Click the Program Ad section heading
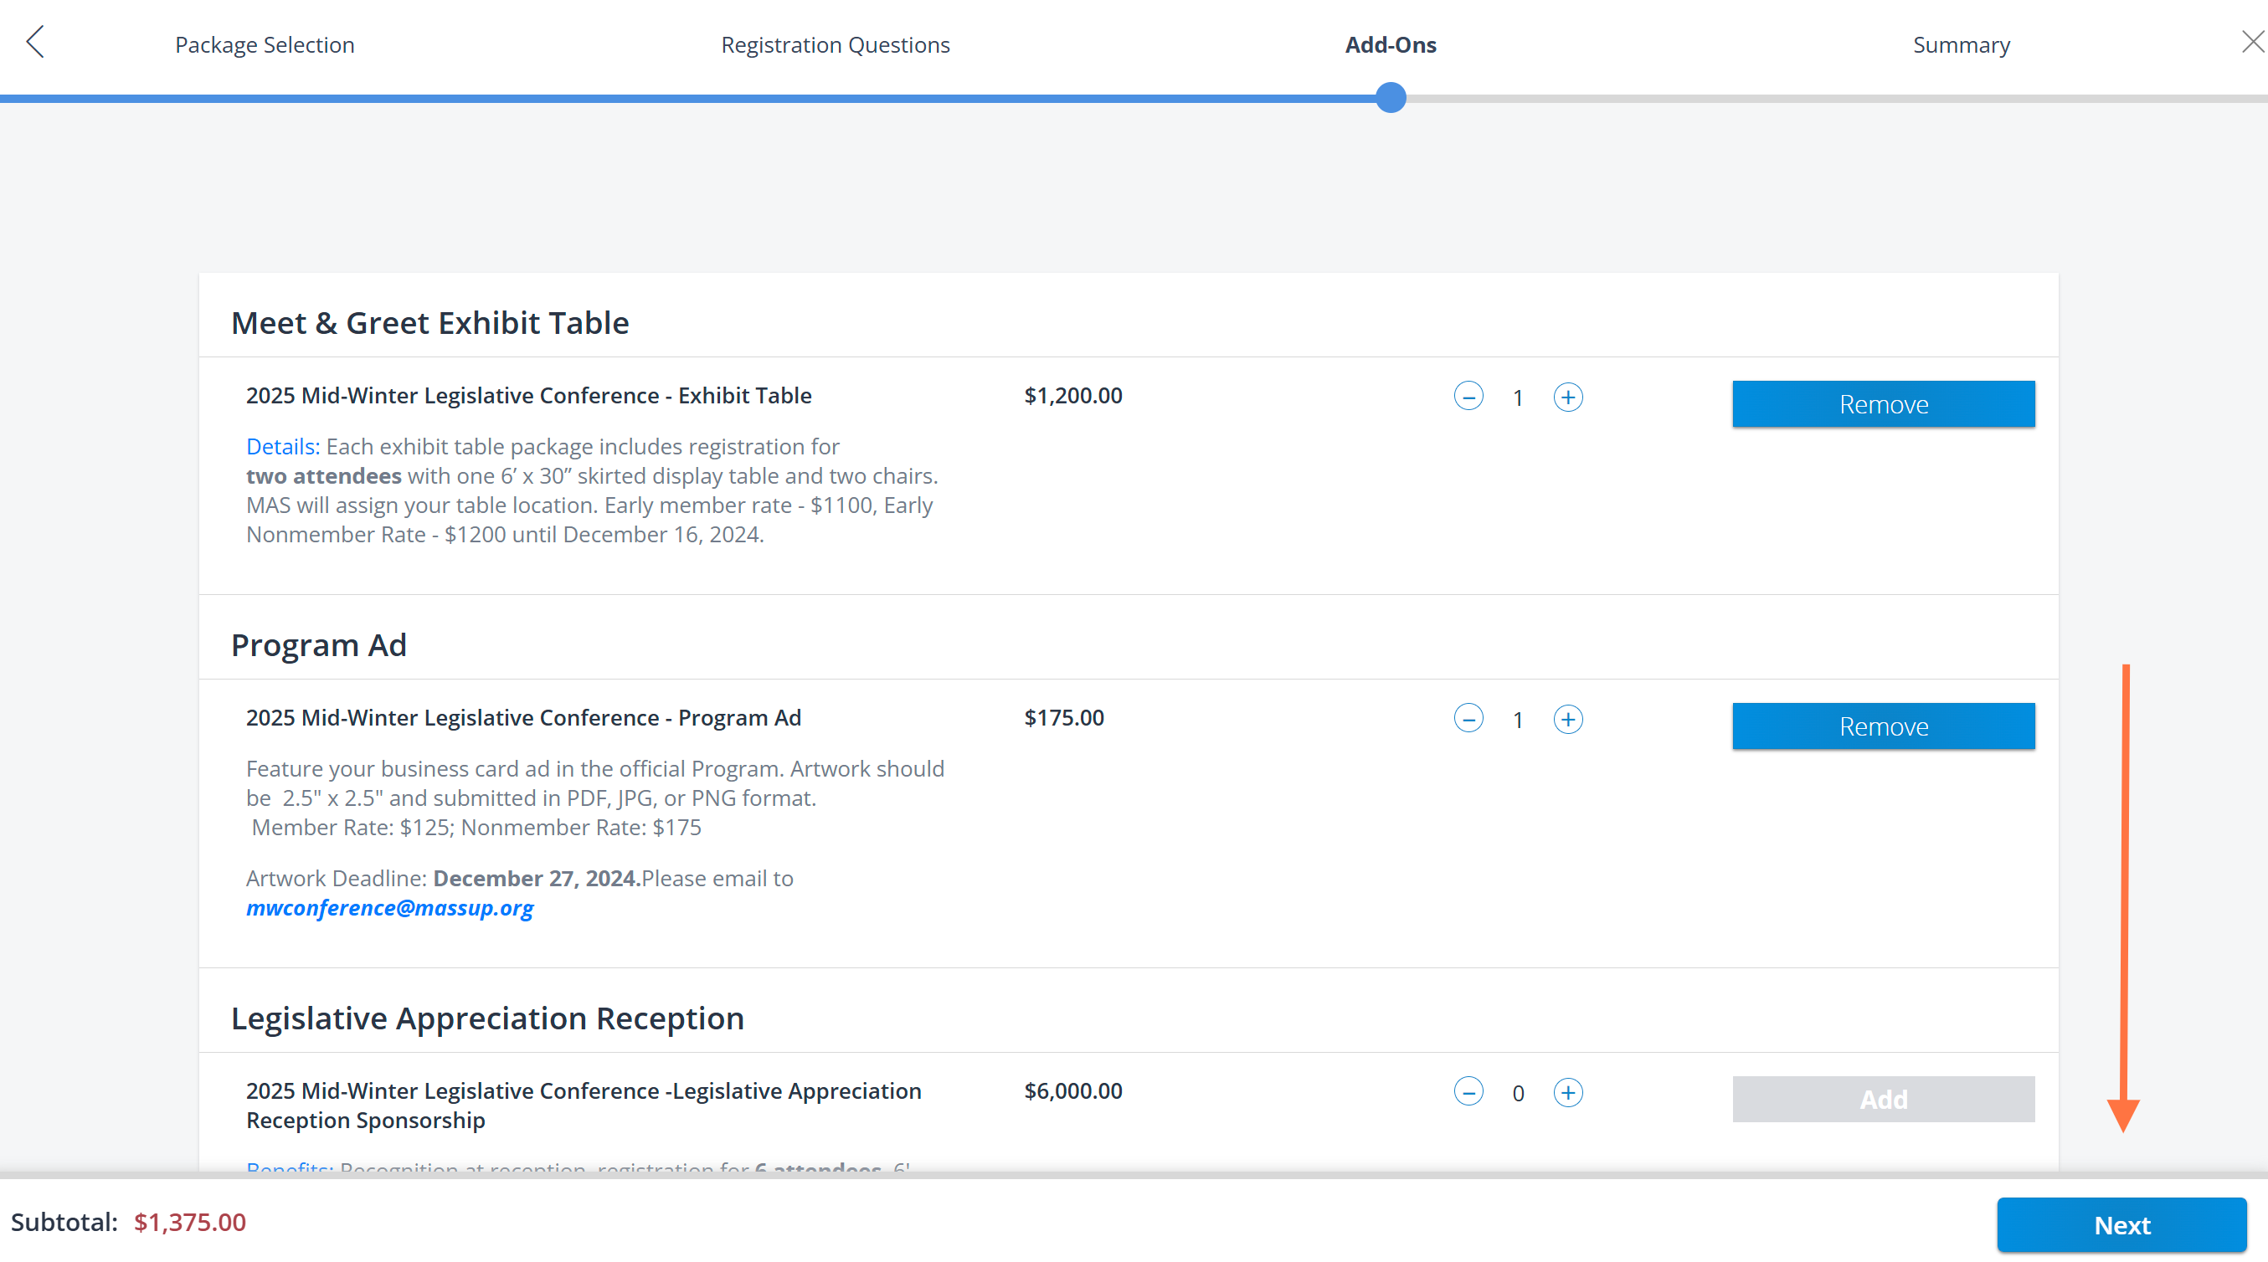2268x1262 pixels. coord(319,644)
